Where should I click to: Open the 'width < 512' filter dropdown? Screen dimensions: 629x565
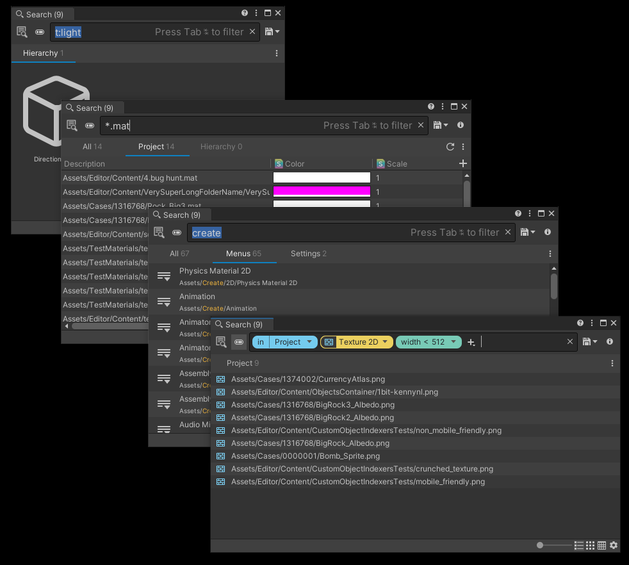(453, 342)
